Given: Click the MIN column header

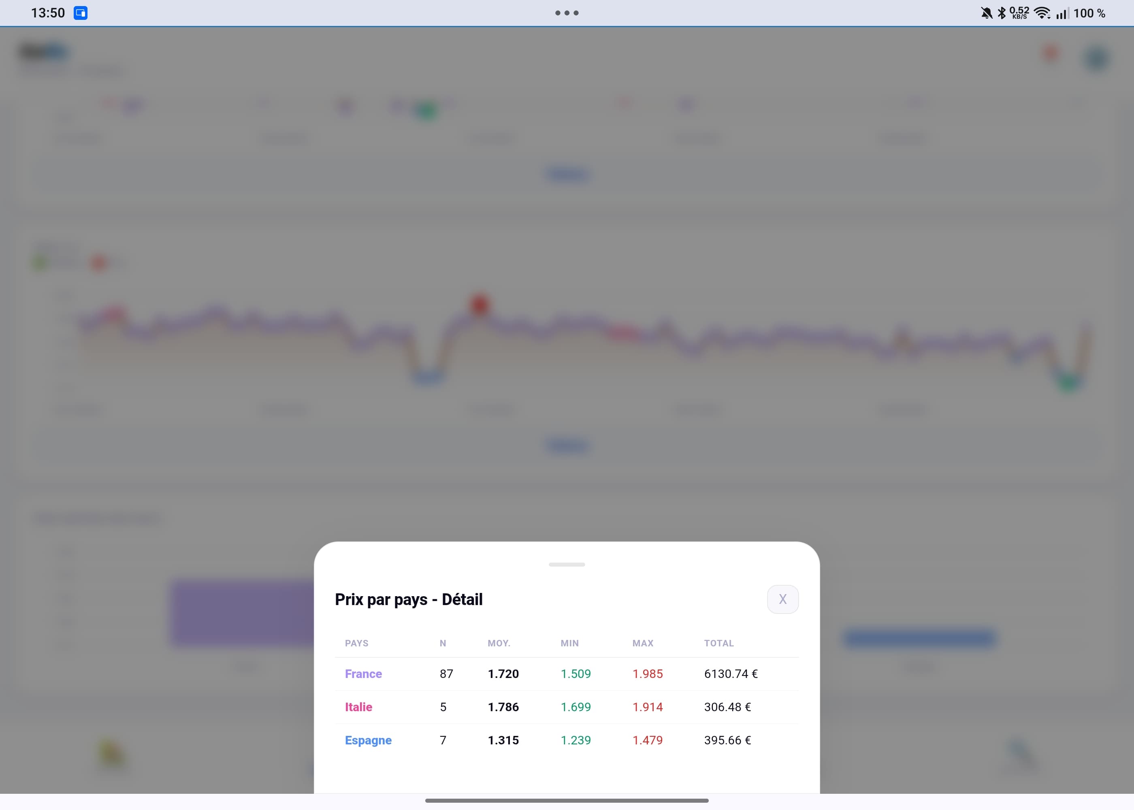Looking at the screenshot, I should pos(569,643).
